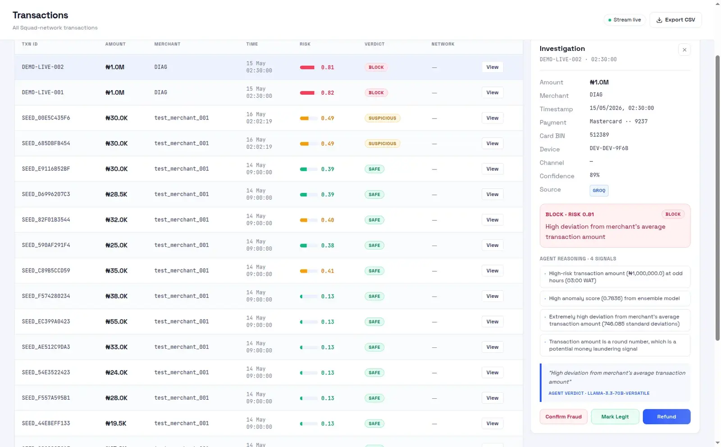Viewport: 721px width, 447px height.
Task: Click the page vertical scrollbar
Action: click(717, 198)
